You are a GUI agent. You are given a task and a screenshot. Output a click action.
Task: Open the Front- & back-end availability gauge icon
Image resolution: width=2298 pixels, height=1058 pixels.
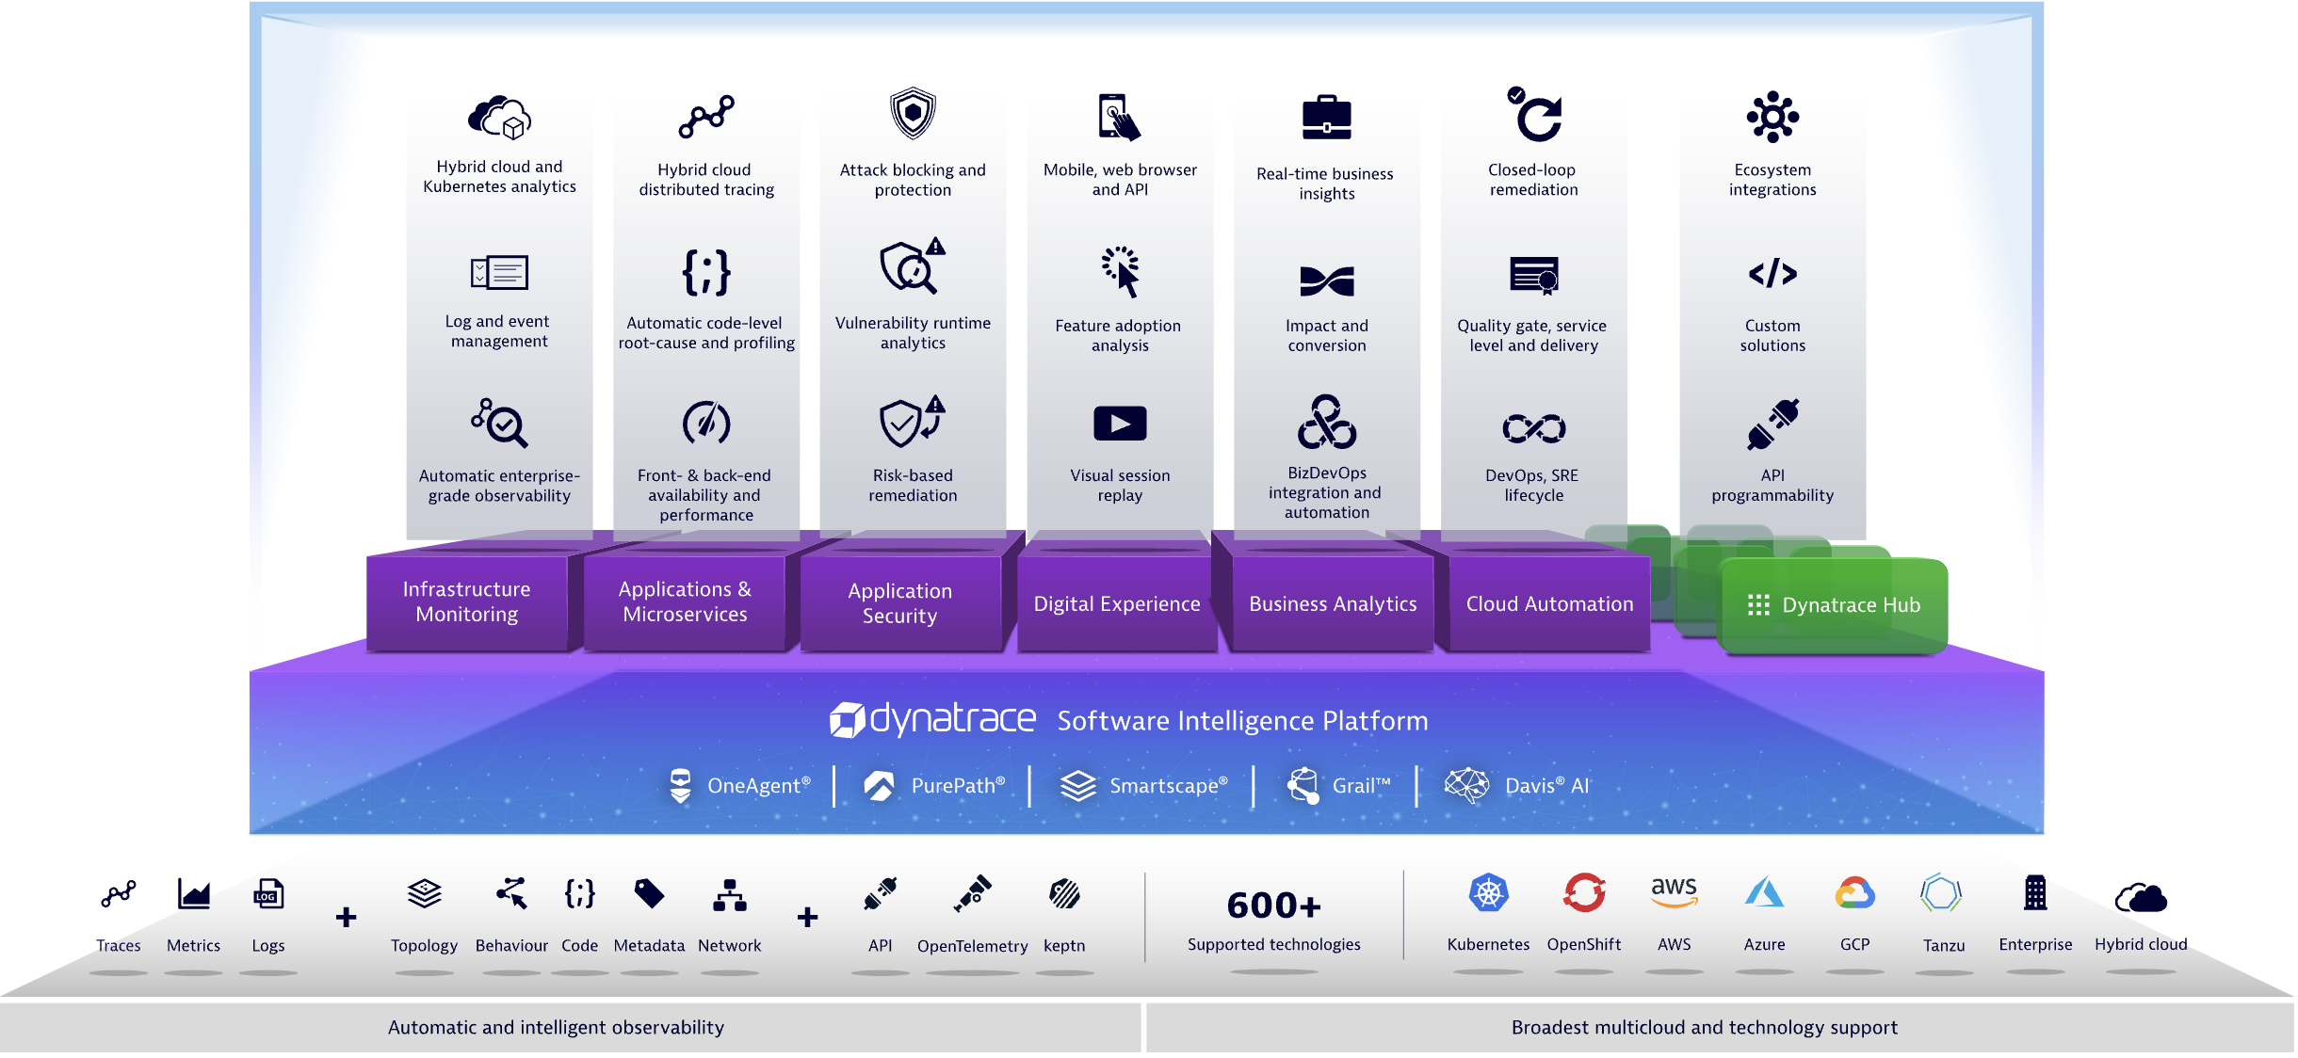(x=706, y=423)
